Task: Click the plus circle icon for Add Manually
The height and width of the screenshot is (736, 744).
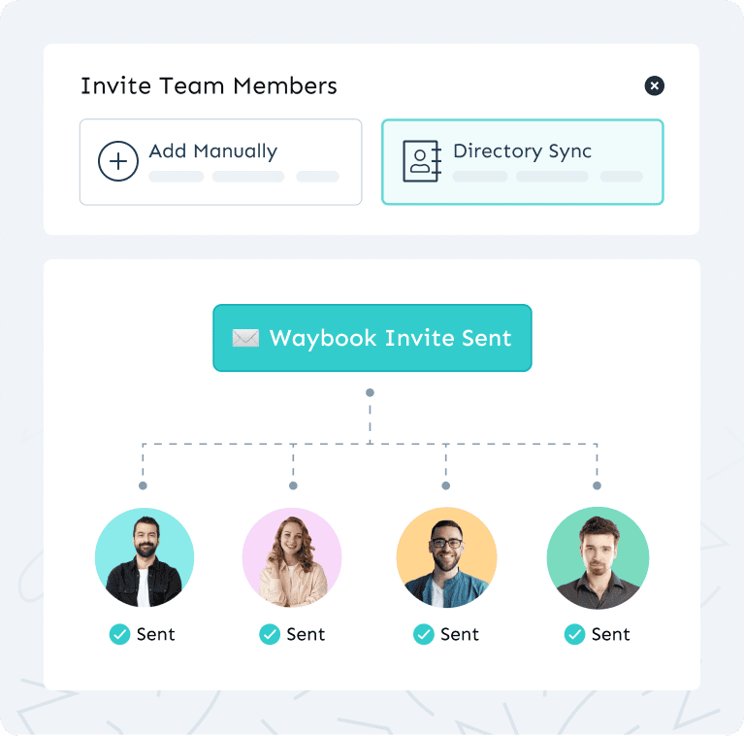Action: coord(118,161)
